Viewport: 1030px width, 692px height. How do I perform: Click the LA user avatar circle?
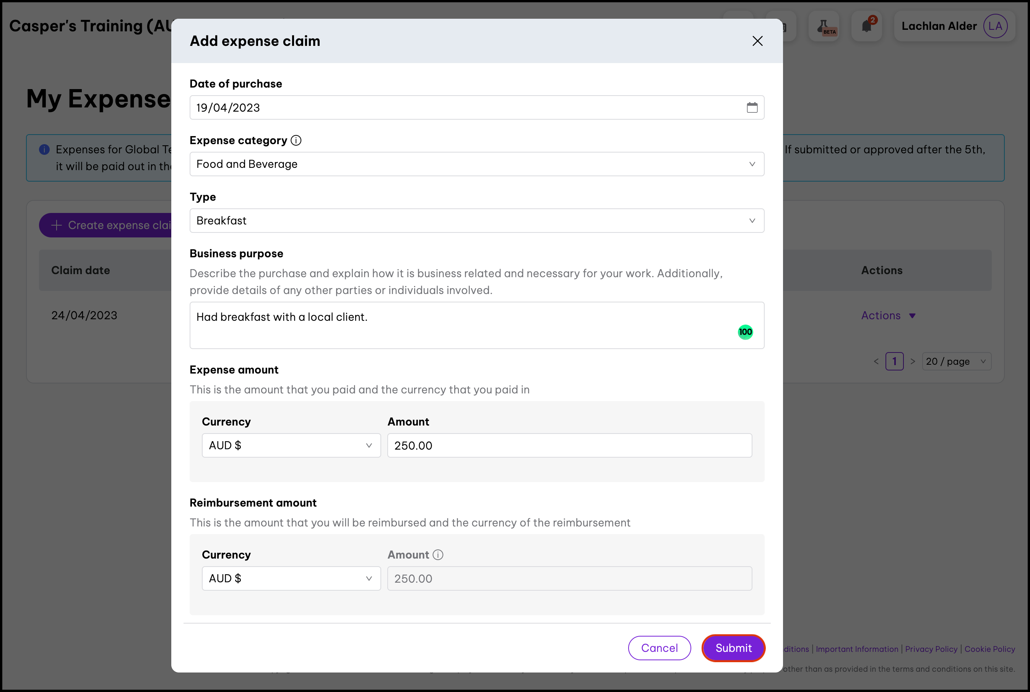point(995,26)
